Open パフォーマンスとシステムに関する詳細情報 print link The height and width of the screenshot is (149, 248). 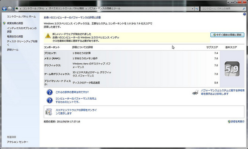tap(222, 92)
